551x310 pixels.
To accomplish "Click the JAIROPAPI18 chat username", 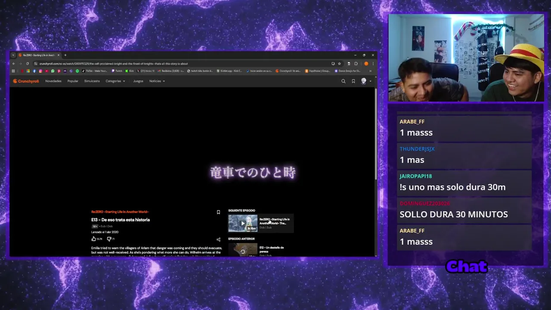I will pyautogui.click(x=415, y=176).
